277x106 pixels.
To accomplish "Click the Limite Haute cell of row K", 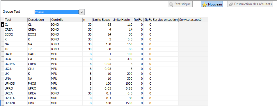I will [122, 39].
